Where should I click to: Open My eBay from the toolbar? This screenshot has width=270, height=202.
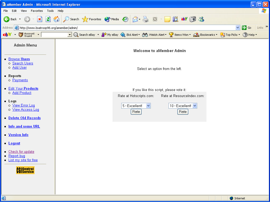(110, 35)
